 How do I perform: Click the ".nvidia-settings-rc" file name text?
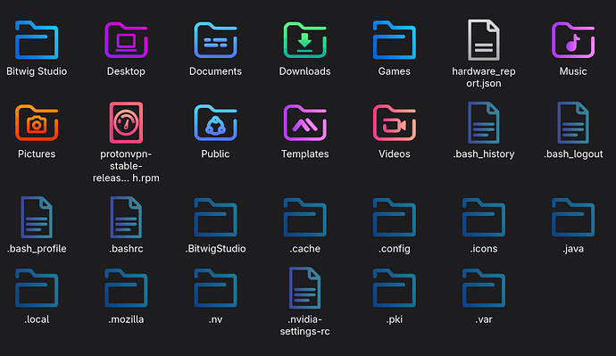tap(304, 326)
